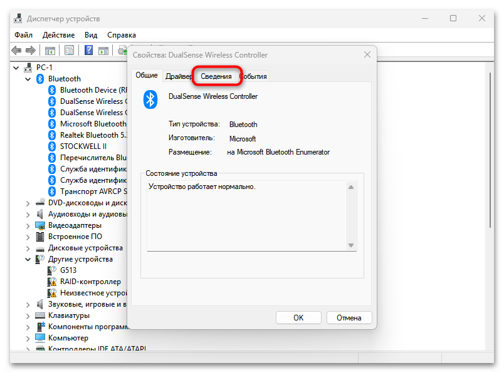Click the Back arrow toolbar icon
The height and width of the screenshot is (373, 504).
16,51
